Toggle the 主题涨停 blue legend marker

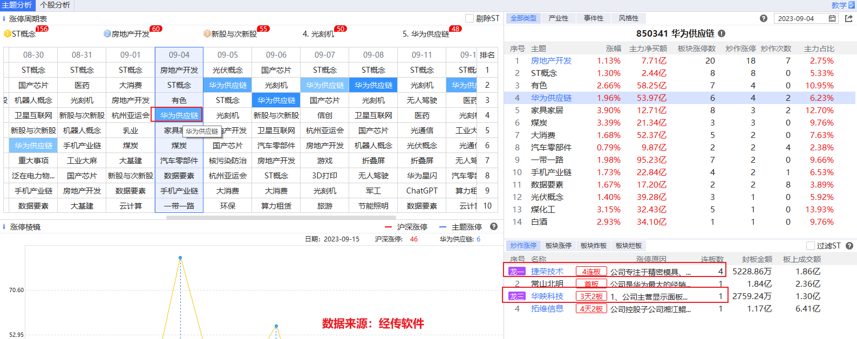point(443,227)
